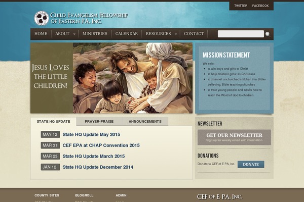304x202 pixels.
Task: Click the CEF round logo emblem
Action: pos(42,18)
